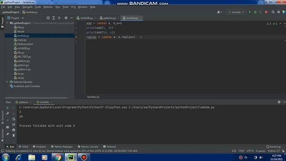Click lambda (a) breadcrumb below editor

coord(93,97)
